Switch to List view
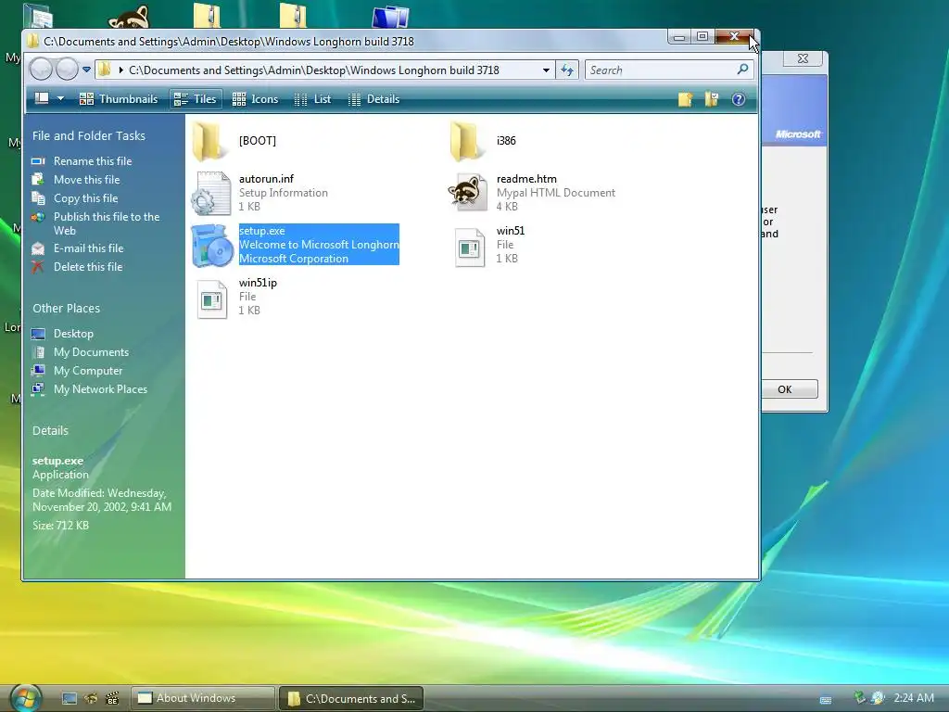 point(312,98)
